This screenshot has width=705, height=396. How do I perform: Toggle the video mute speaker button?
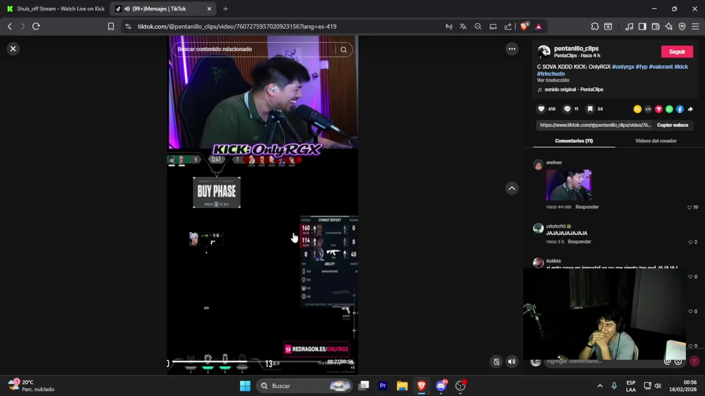click(512, 361)
